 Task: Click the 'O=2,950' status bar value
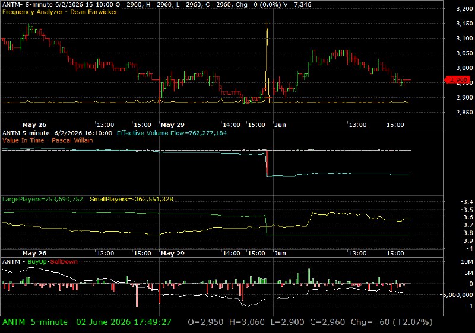[205, 322]
